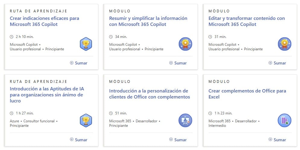This screenshot has width=300, height=150.
Task: Click trophy badge on Crear indicaciones eficaces card
Action: click(x=86, y=44)
